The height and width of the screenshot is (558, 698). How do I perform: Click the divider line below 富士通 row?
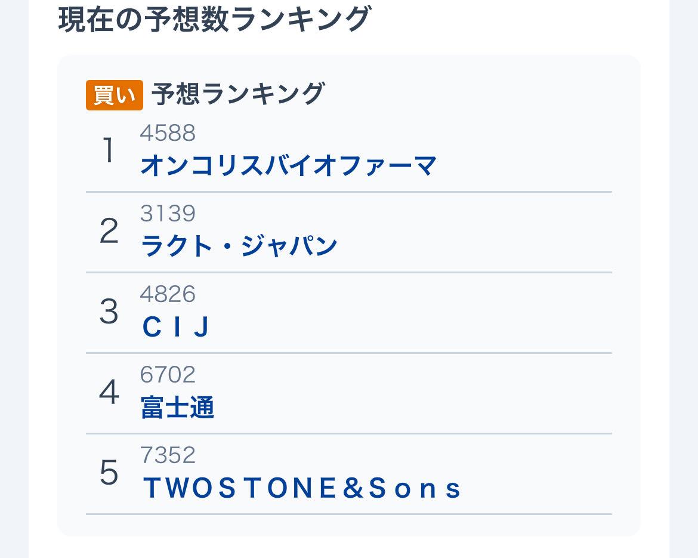[x=348, y=433]
